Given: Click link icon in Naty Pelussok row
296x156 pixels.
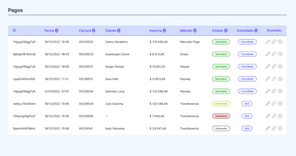Looking at the screenshot, I should click(274, 129).
